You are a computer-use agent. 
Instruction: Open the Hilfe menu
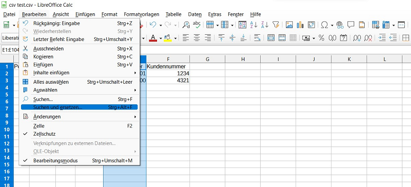tap(255, 14)
